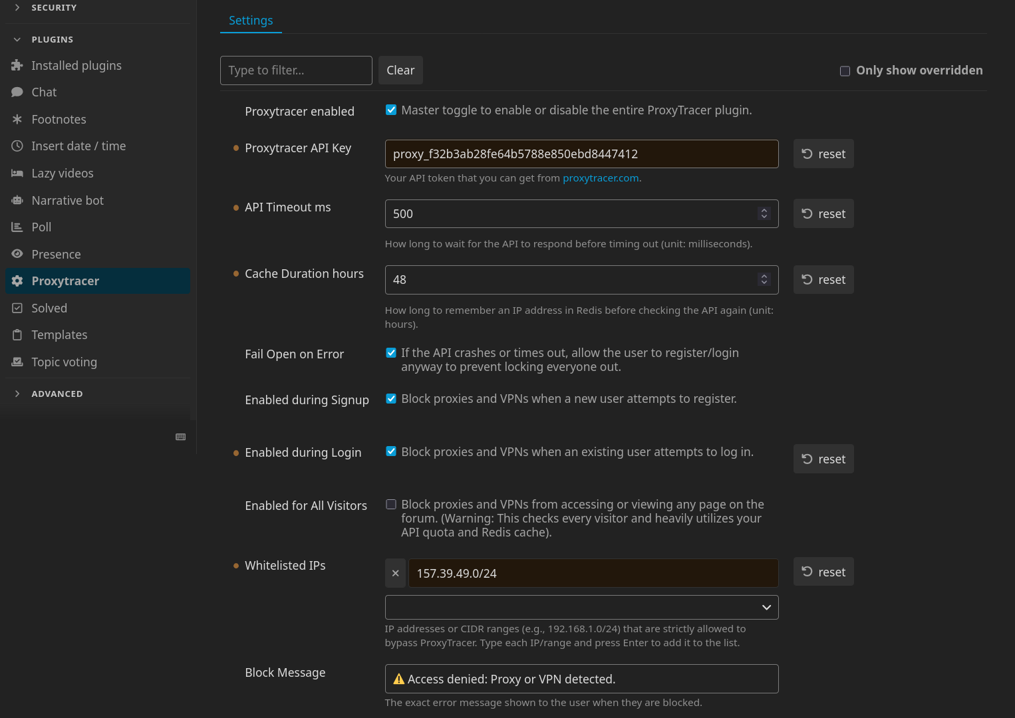Switch to the Settings tab
The image size is (1015, 718).
pyautogui.click(x=251, y=21)
